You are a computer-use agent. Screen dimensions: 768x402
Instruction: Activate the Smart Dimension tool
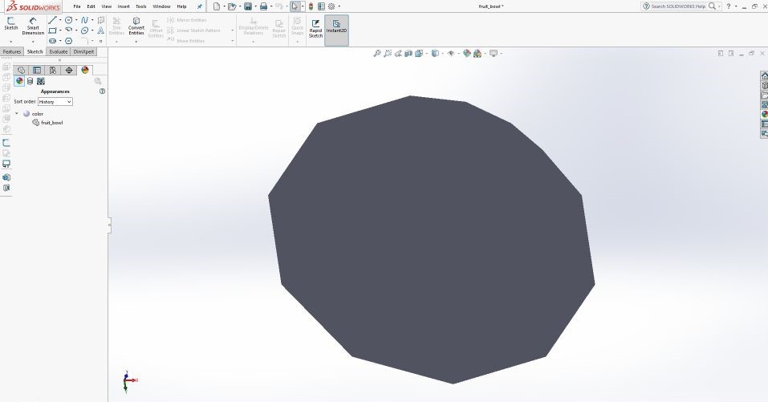33,26
